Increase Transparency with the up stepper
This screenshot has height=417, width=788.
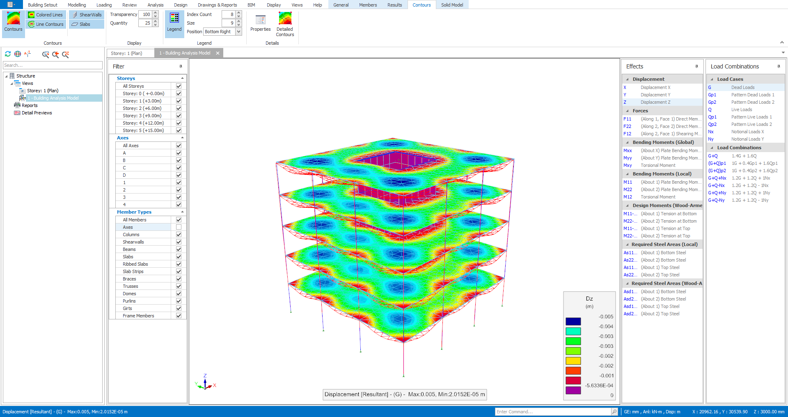(155, 12)
